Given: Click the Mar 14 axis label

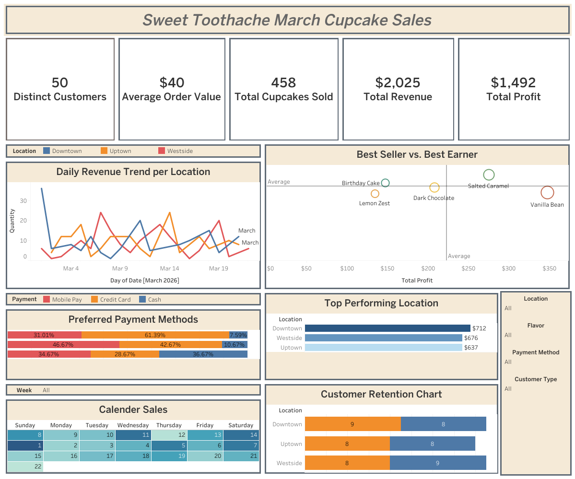Looking at the screenshot, I should point(169,269).
